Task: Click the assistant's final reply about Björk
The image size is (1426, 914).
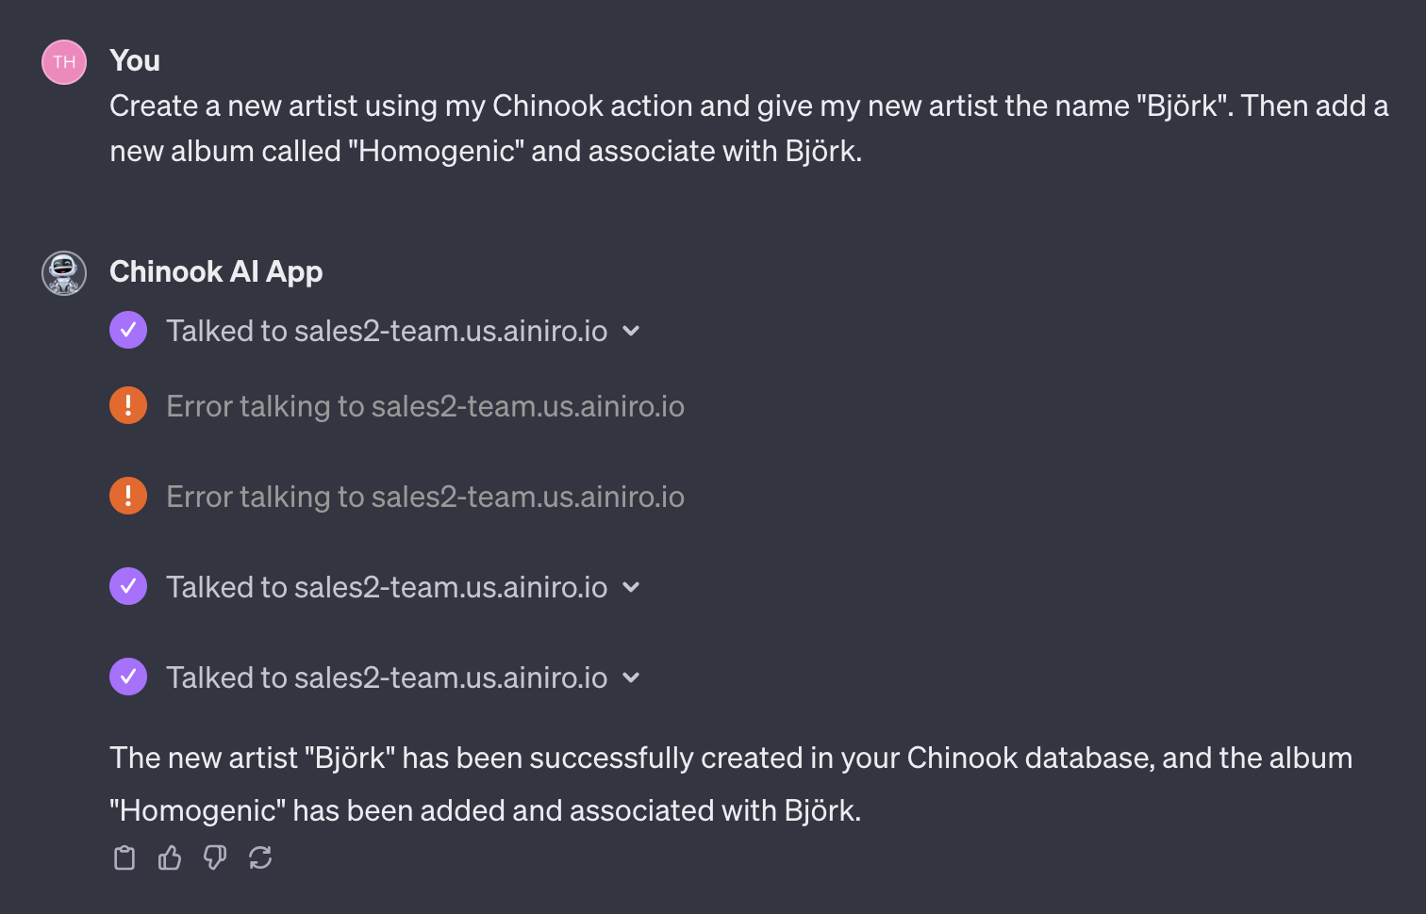Action: click(731, 784)
